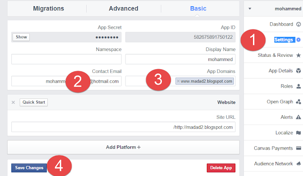This screenshot has width=303, height=176.
Task: Click the mohammed app name header
Action: [288, 9]
